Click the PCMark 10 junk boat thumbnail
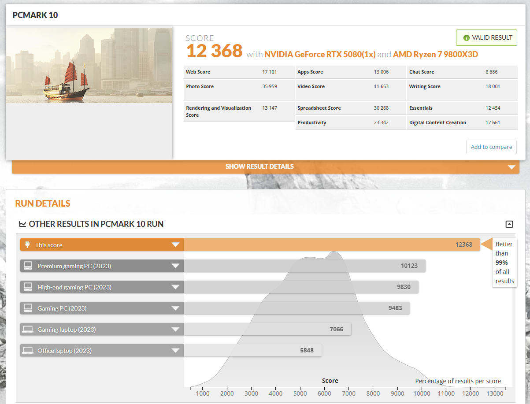This screenshot has height=404, width=530. (x=89, y=66)
